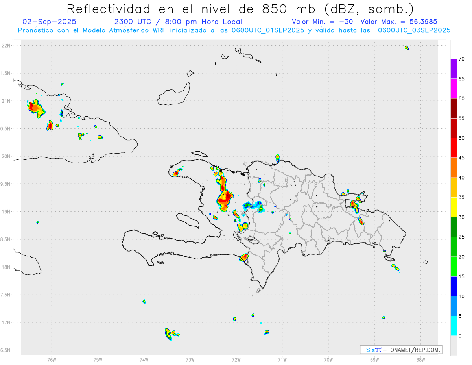The height and width of the screenshot is (365, 472).
Task: Click the '71W' longitude label
Action: (x=282, y=359)
